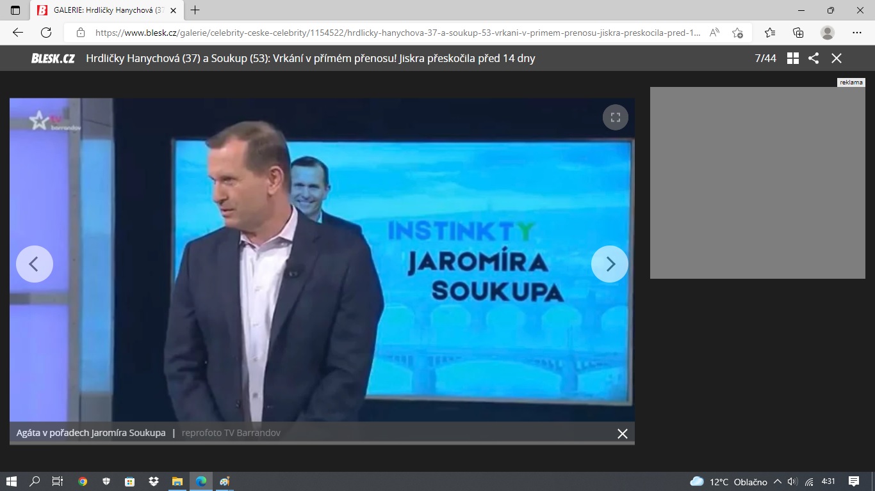This screenshot has width=875, height=491.
Task: Start Read aloud in address bar
Action: (x=715, y=33)
